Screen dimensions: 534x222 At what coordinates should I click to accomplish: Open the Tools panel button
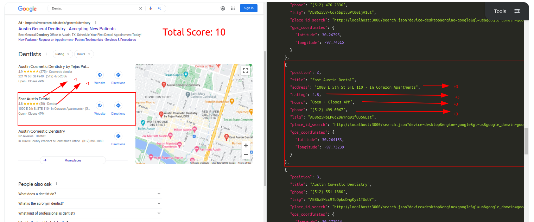[507, 11]
